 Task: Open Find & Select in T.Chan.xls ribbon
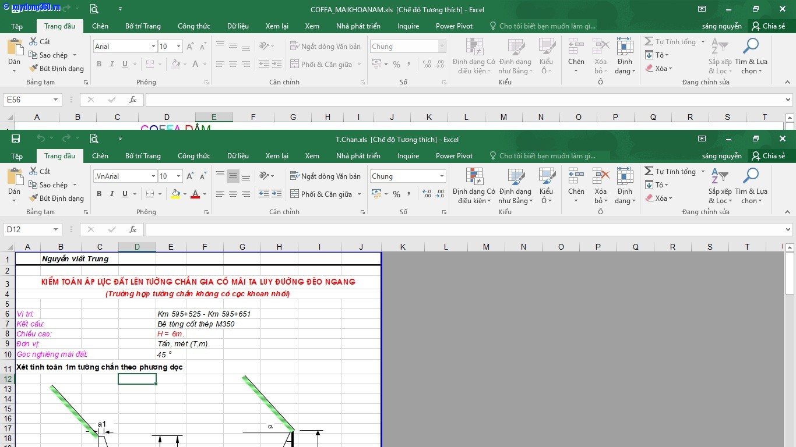click(x=751, y=186)
